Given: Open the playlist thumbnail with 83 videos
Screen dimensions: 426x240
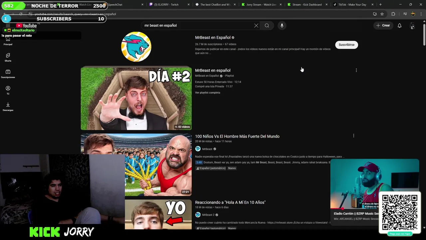Looking at the screenshot, I should click(x=136, y=99).
